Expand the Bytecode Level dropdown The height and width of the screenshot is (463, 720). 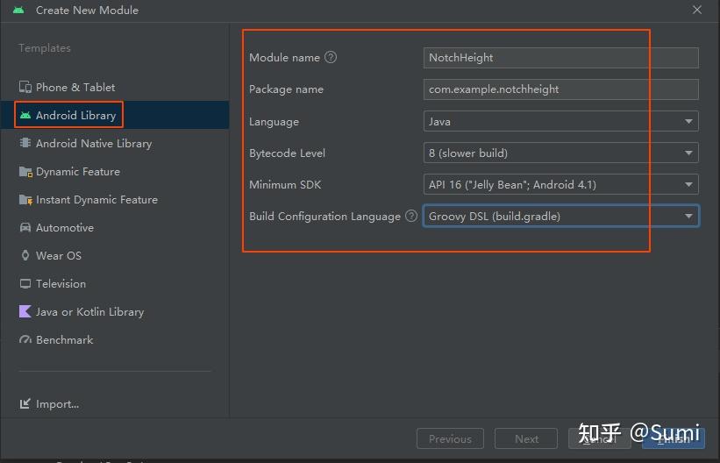coord(561,153)
